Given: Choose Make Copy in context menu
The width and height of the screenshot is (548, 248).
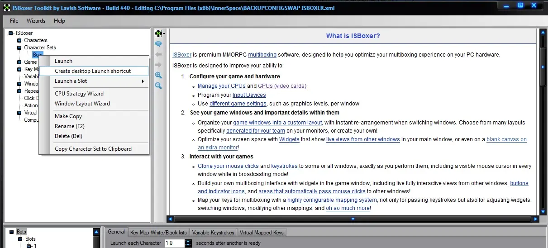Looking at the screenshot, I should (x=94, y=116).
